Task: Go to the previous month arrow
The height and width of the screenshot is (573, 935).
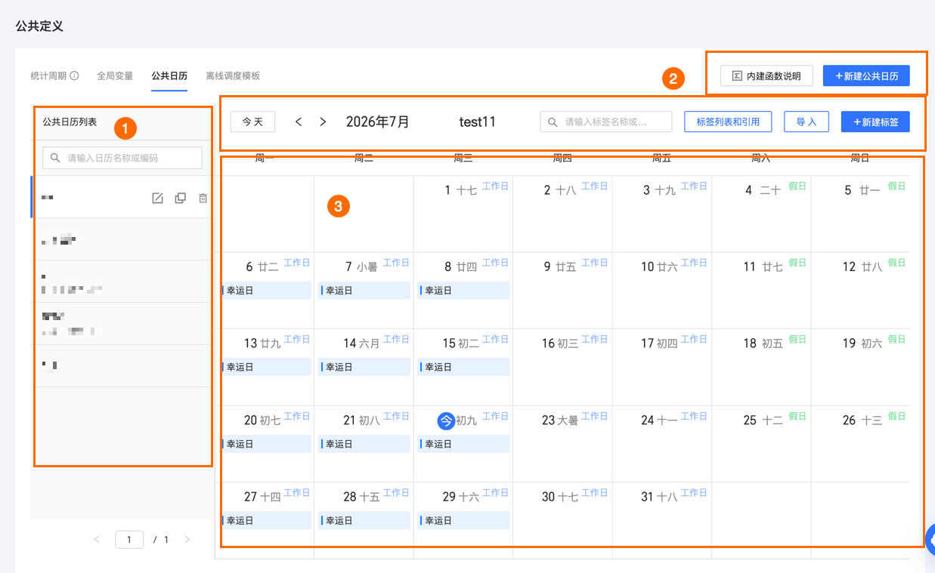Action: click(x=299, y=122)
